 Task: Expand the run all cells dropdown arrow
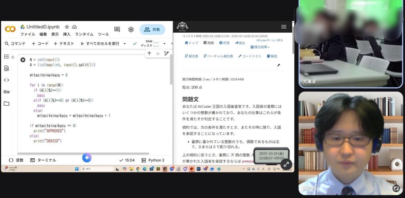click(x=125, y=44)
